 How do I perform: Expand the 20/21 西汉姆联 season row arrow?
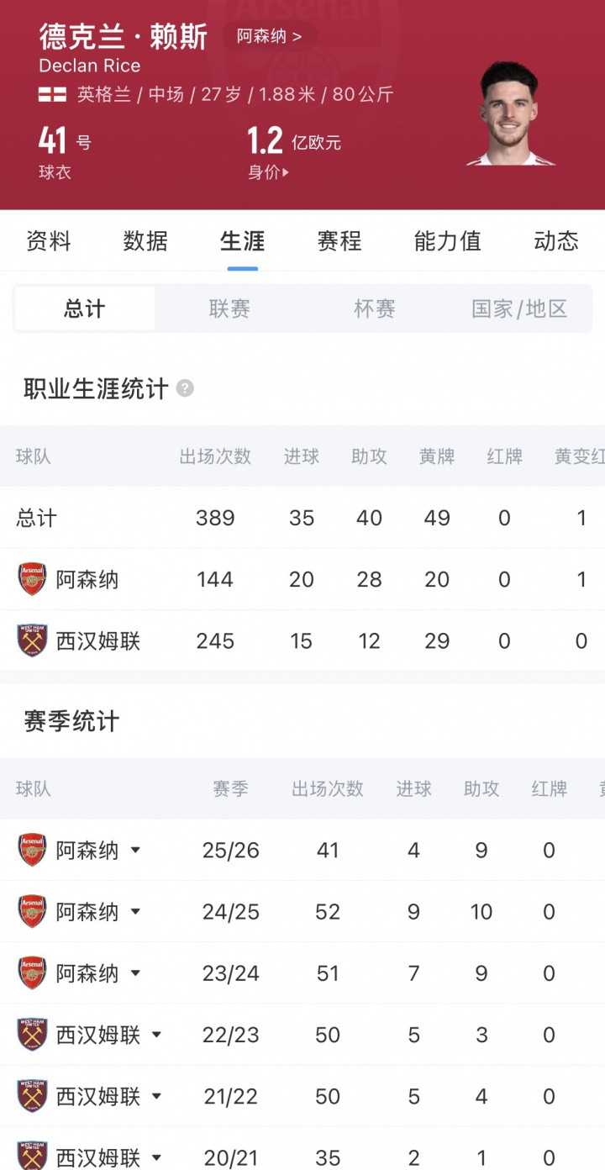coord(156,1157)
